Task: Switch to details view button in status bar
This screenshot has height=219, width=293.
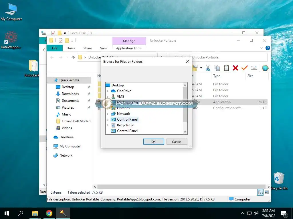Action: coord(260,192)
